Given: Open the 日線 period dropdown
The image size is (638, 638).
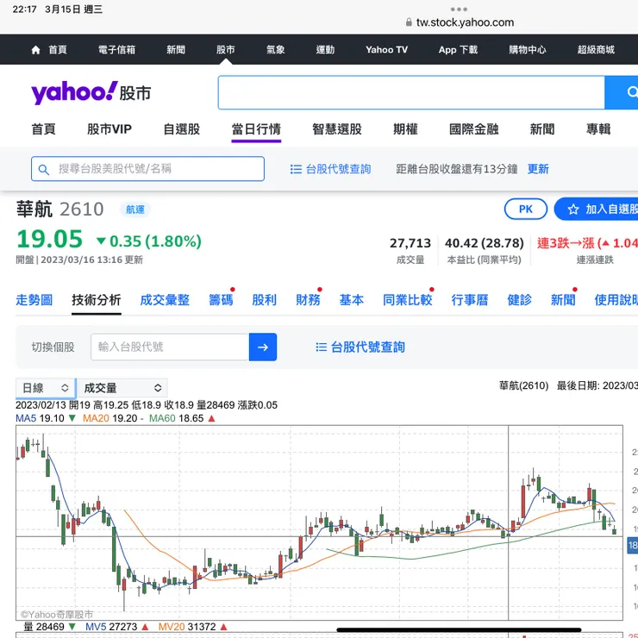Looking at the screenshot, I should [x=45, y=388].
